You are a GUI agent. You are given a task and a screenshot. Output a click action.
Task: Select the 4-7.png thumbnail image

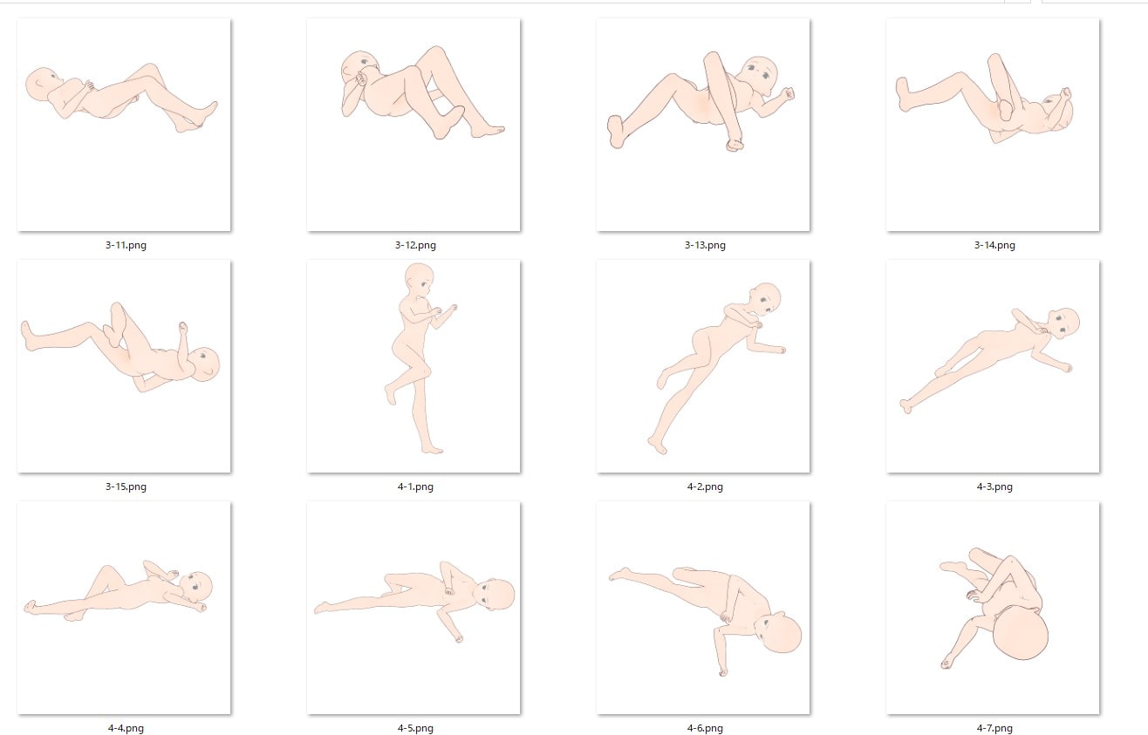(x=993, y=608)
